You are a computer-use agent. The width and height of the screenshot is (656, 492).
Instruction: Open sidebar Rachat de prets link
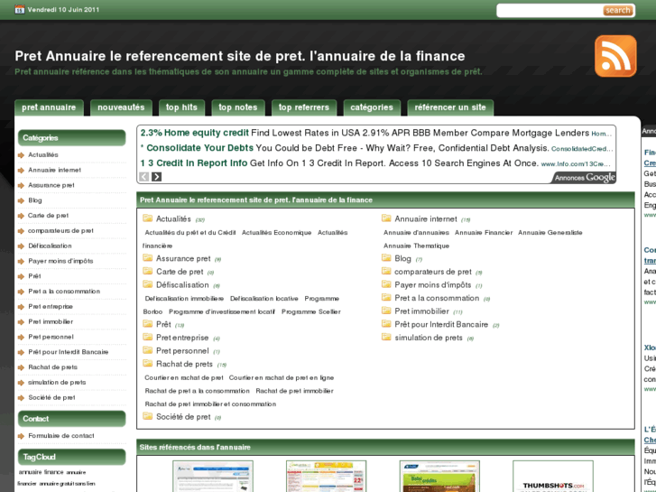(x=52, y=367)
